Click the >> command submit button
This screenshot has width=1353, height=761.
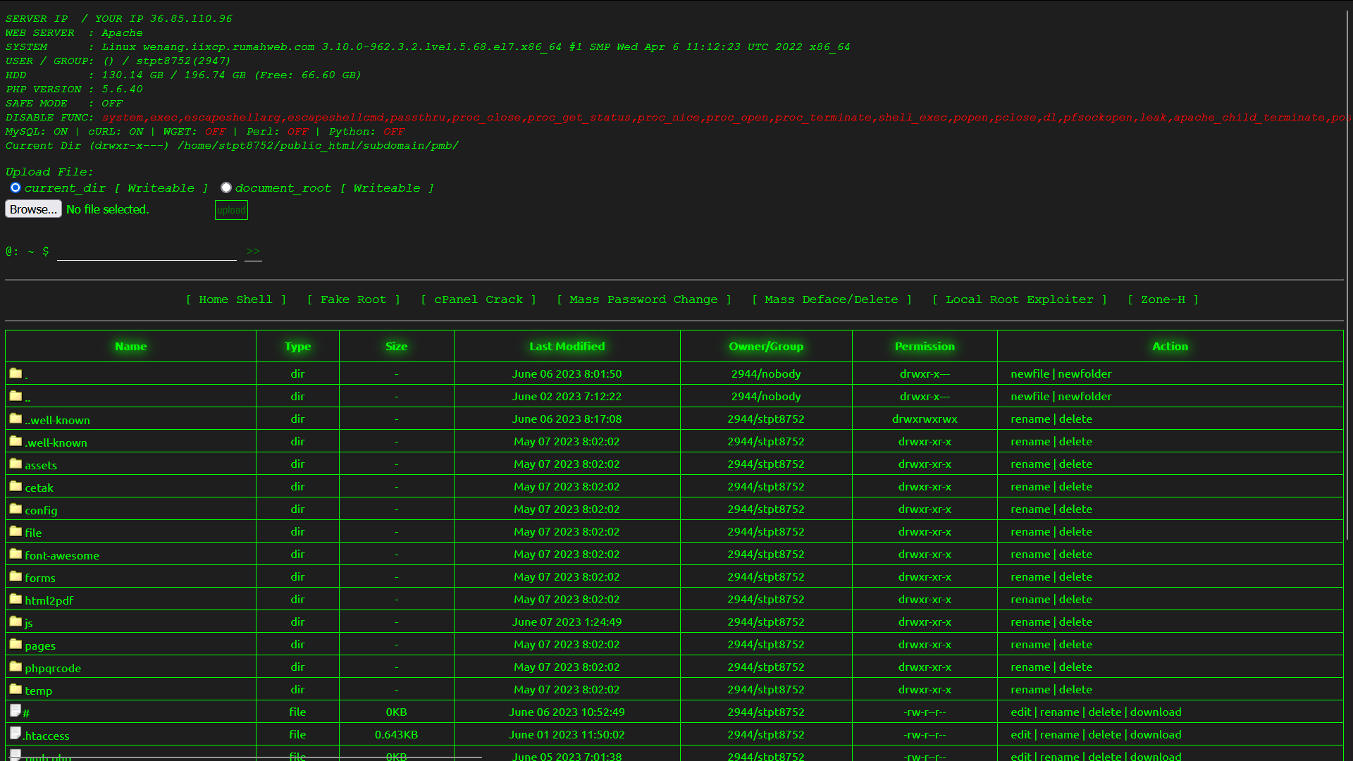(253, 252)
